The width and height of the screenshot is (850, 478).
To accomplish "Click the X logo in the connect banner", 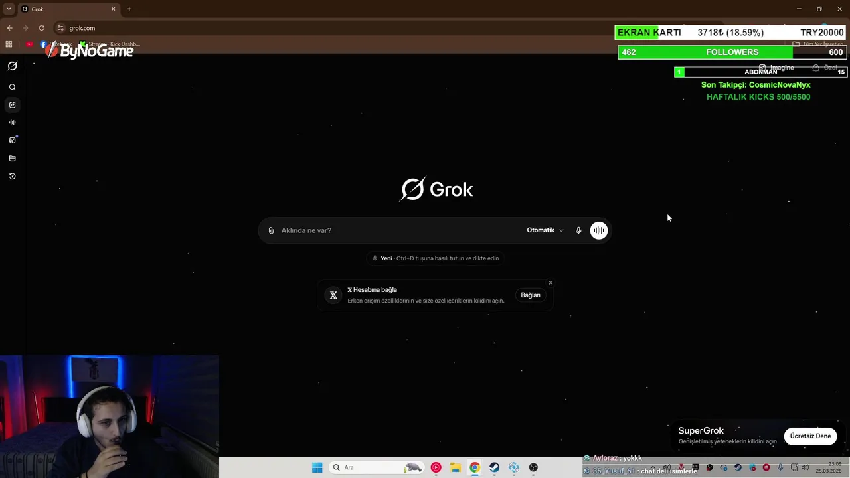I will tap(333, 295).
